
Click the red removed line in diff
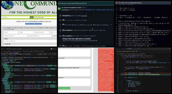point(146,73)
